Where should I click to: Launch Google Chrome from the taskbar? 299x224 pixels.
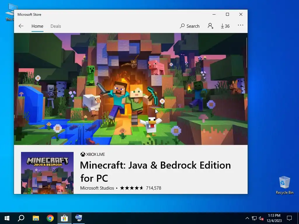click(x=50, y=218)
